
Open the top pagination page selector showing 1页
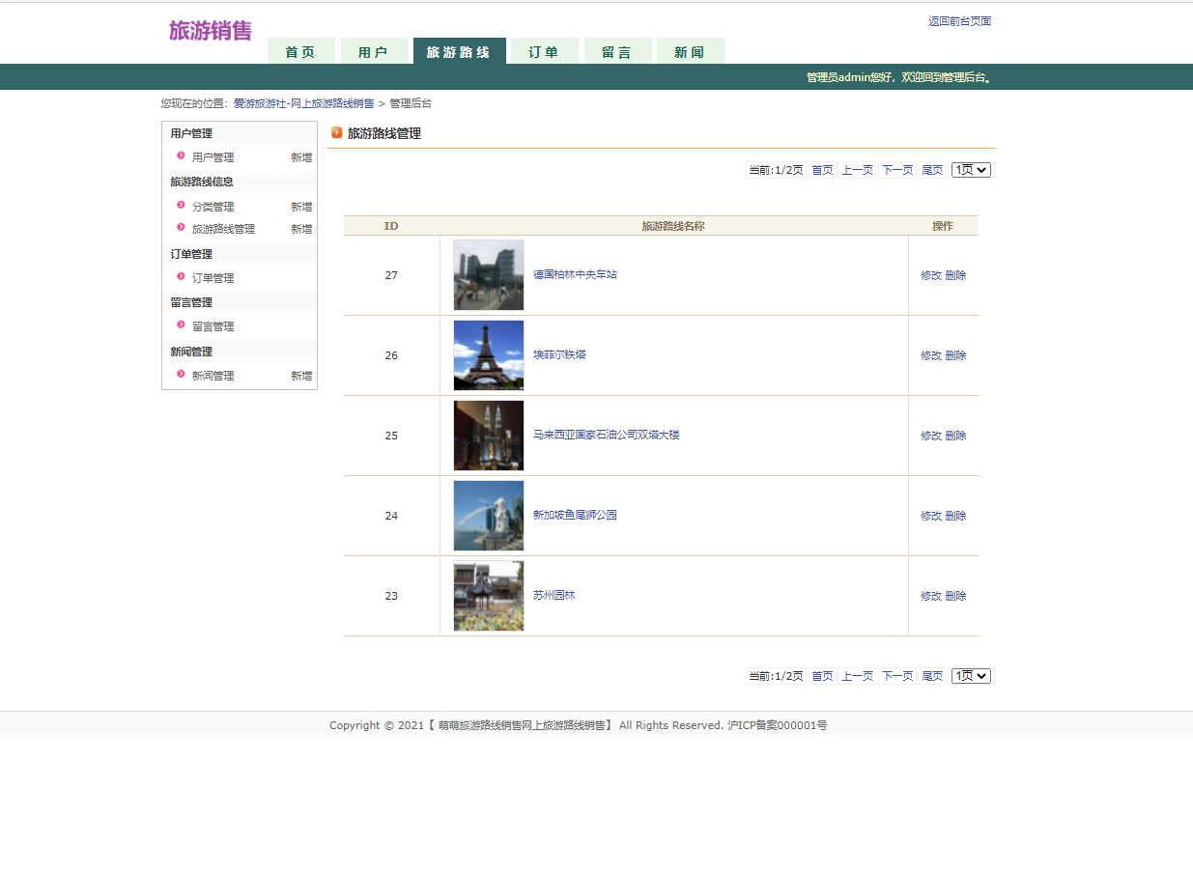pos(970,169)
